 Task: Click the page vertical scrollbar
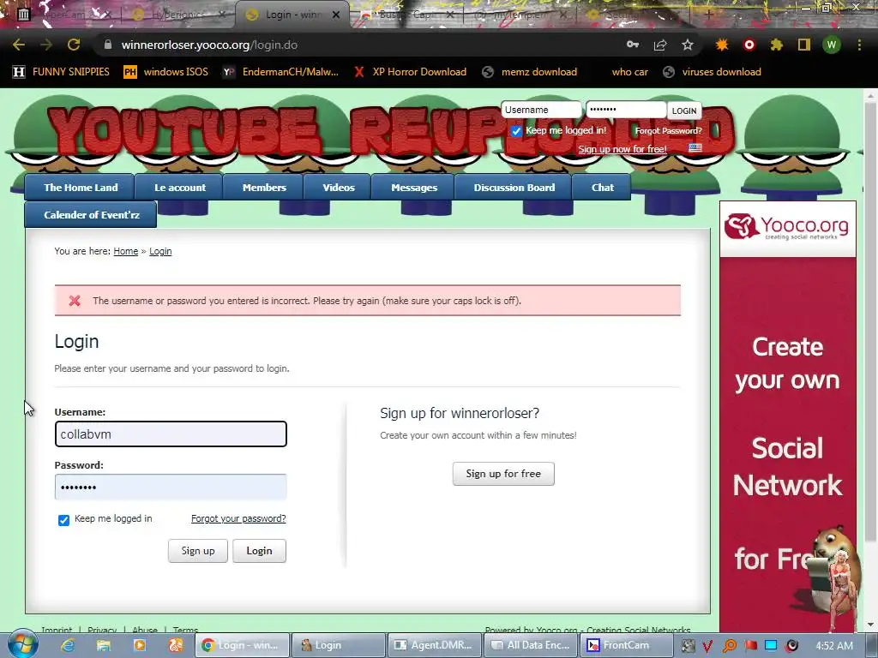pos(870,322)
